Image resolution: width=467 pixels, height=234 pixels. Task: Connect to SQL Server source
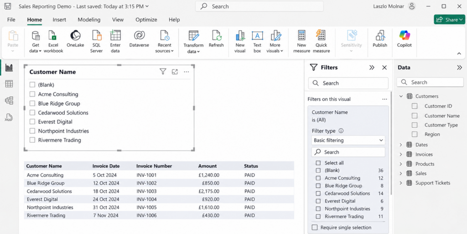click(97, 42)
